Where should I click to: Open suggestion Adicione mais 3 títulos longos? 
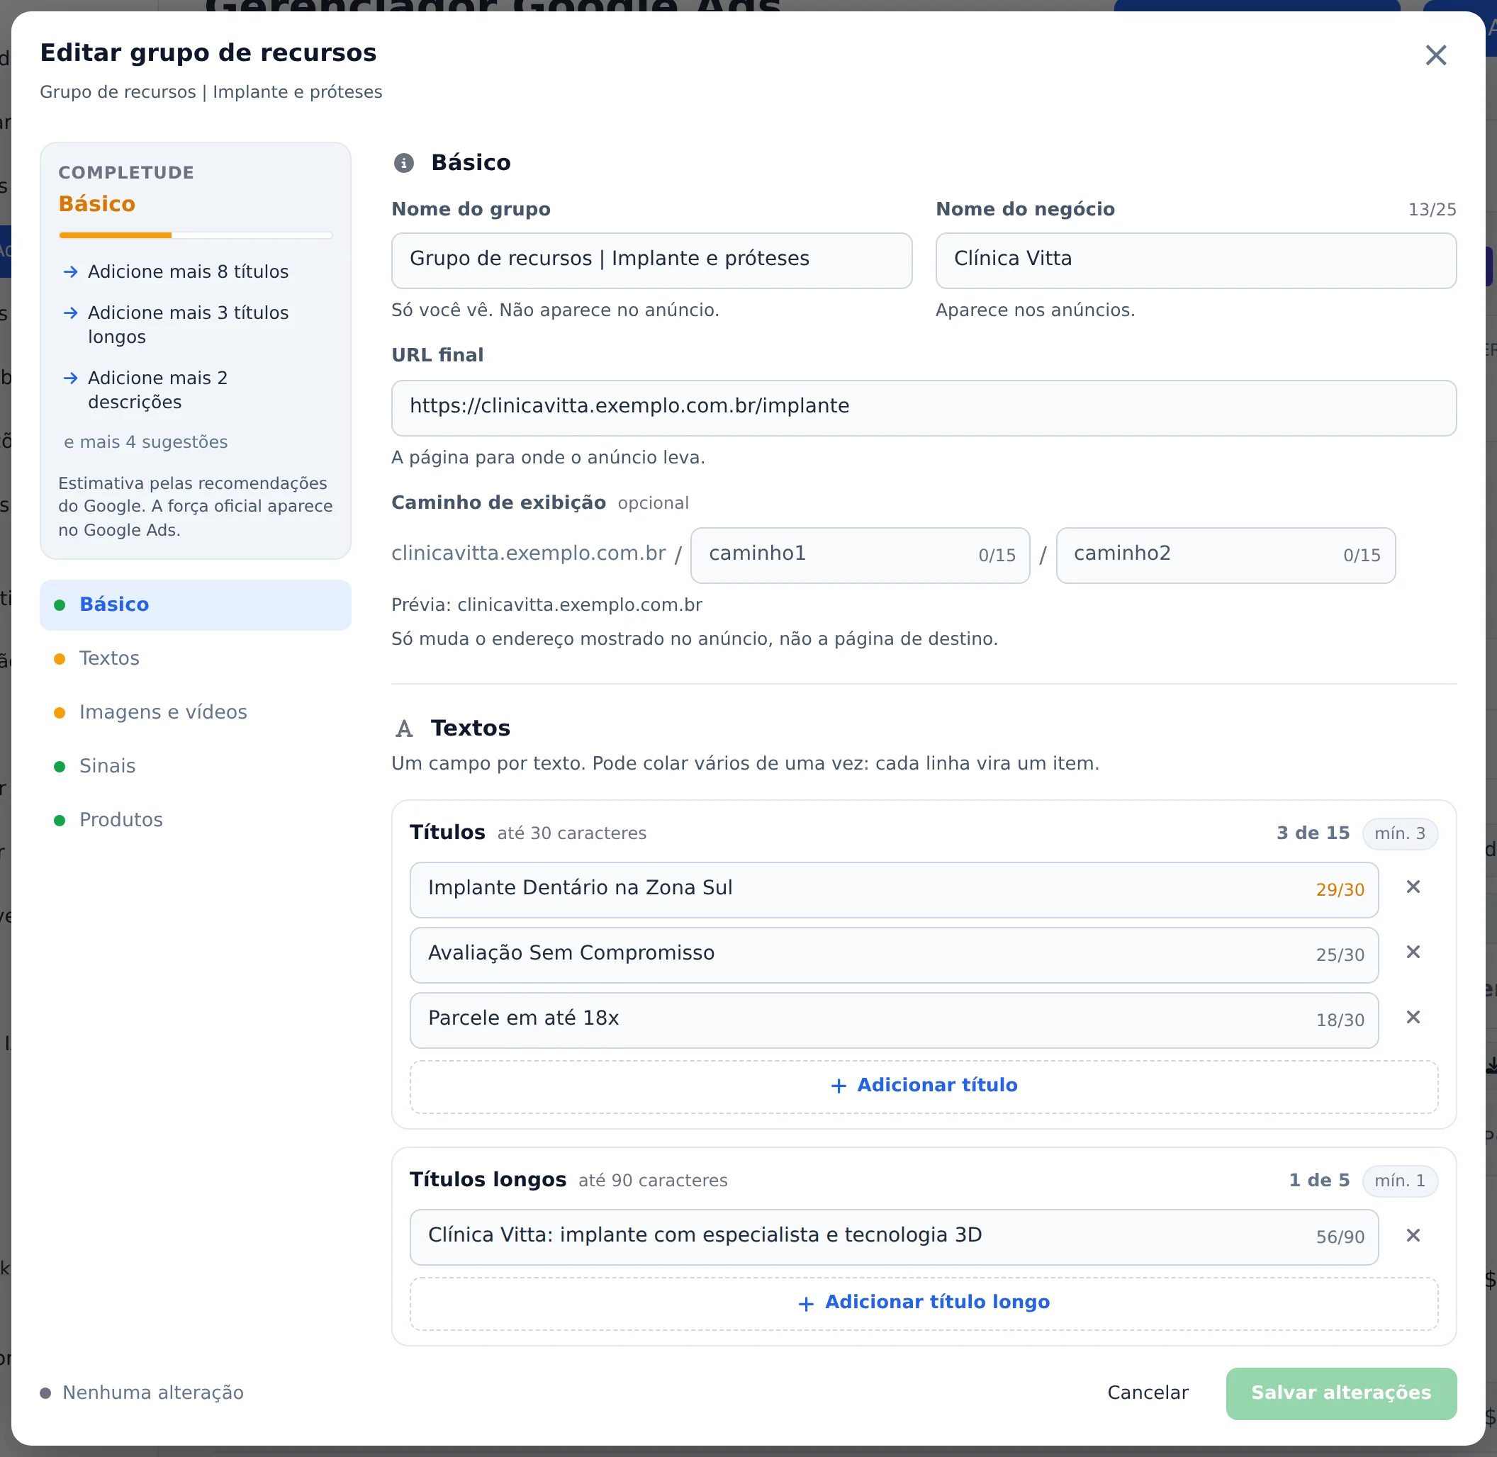click(188, 325)
